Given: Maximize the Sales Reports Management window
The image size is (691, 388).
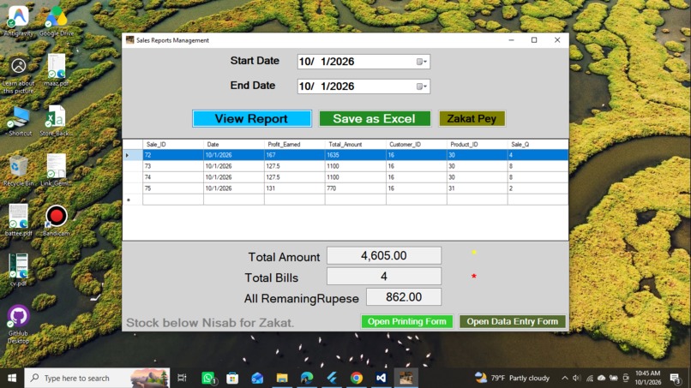Looking at the screenshot, I should (x=534, y=40).
